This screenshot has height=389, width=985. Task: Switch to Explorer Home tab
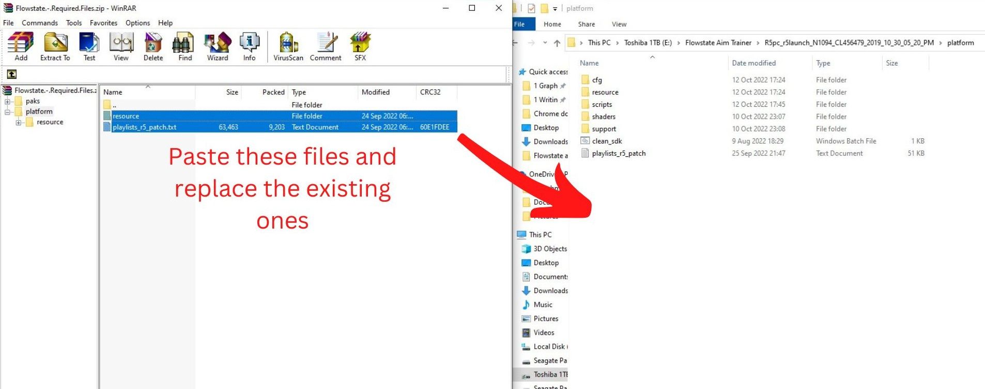tap(552, 24)
